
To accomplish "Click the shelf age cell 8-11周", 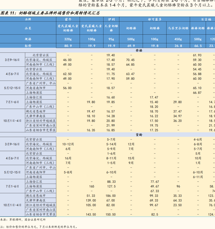I will click(x=111, y=158).
